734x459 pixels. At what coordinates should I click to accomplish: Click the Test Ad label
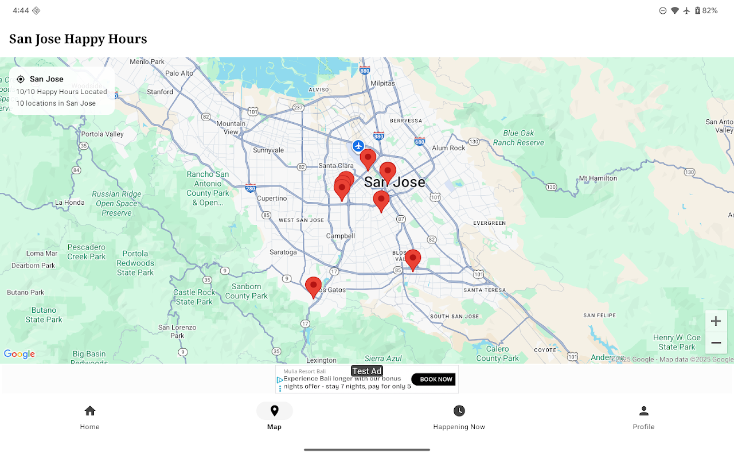click(367, 371)
